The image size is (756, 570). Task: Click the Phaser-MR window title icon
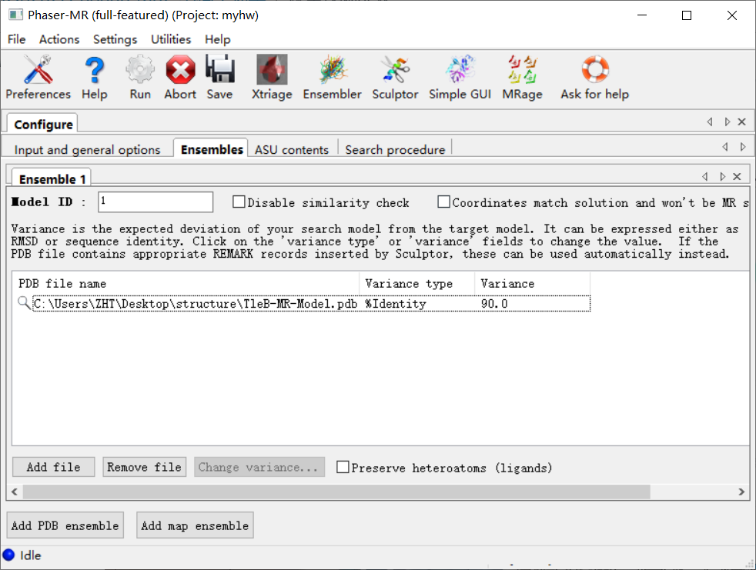pyautogui.click(x=15, y=15)
